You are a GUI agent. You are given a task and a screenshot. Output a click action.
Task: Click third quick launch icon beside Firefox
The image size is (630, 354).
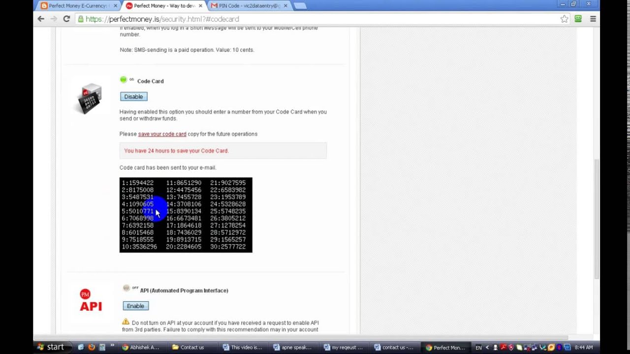pos(102,347)
